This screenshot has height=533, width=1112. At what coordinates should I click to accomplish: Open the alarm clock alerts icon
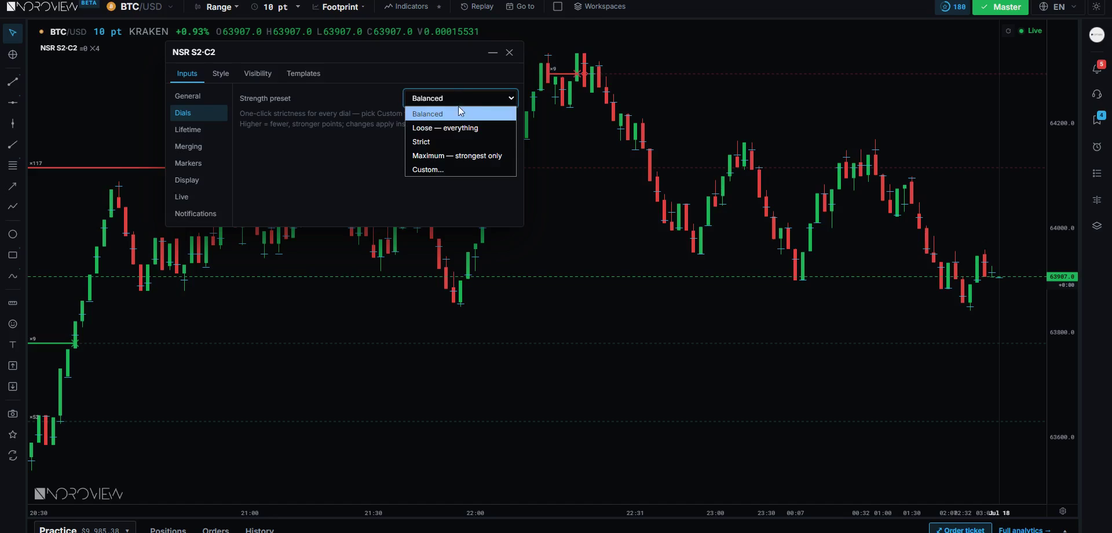[1097, 147]
